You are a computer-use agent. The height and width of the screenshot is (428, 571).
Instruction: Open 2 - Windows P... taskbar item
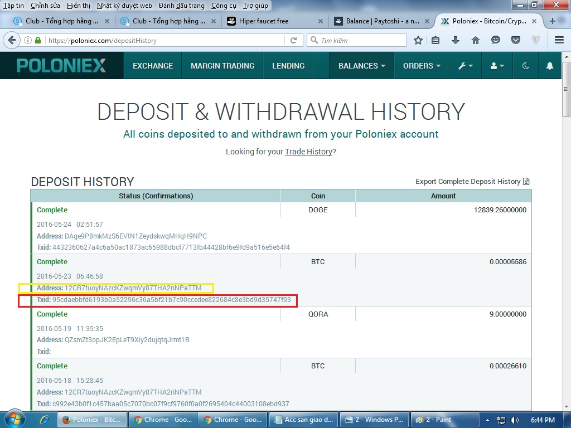[x=375, y=420]
